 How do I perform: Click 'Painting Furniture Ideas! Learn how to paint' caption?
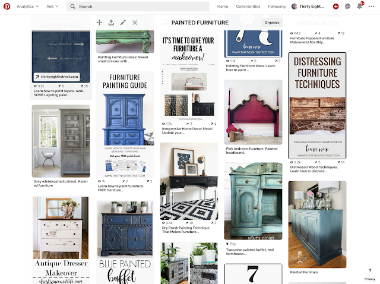pyautogui.click(x=251, y=68)
